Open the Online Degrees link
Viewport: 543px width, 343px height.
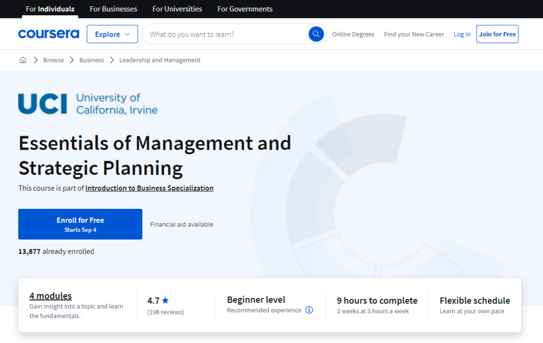353,34
